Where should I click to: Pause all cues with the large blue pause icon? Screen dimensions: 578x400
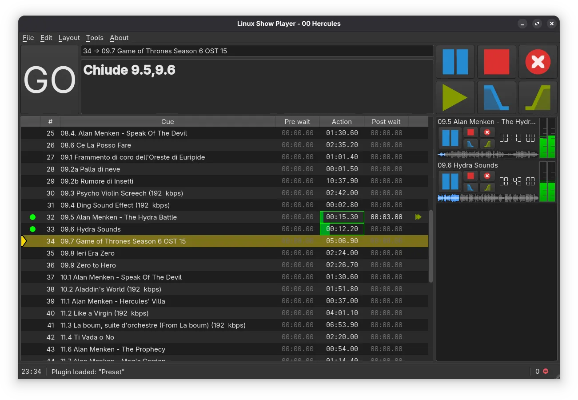pyautogui.click(x=455, y=62)
